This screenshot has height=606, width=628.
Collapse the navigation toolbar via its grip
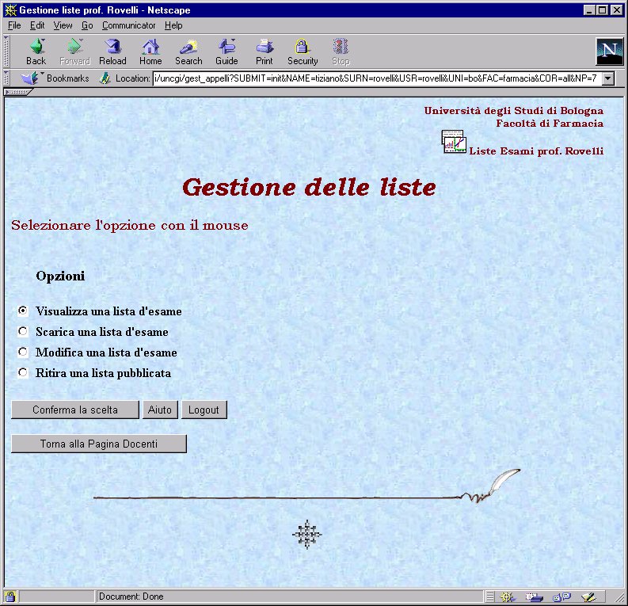[x=6, y=51]
